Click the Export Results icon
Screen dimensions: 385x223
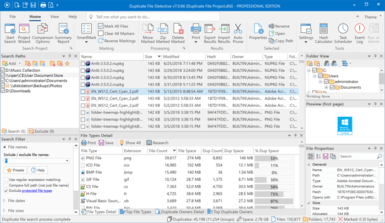click(209, 32)
